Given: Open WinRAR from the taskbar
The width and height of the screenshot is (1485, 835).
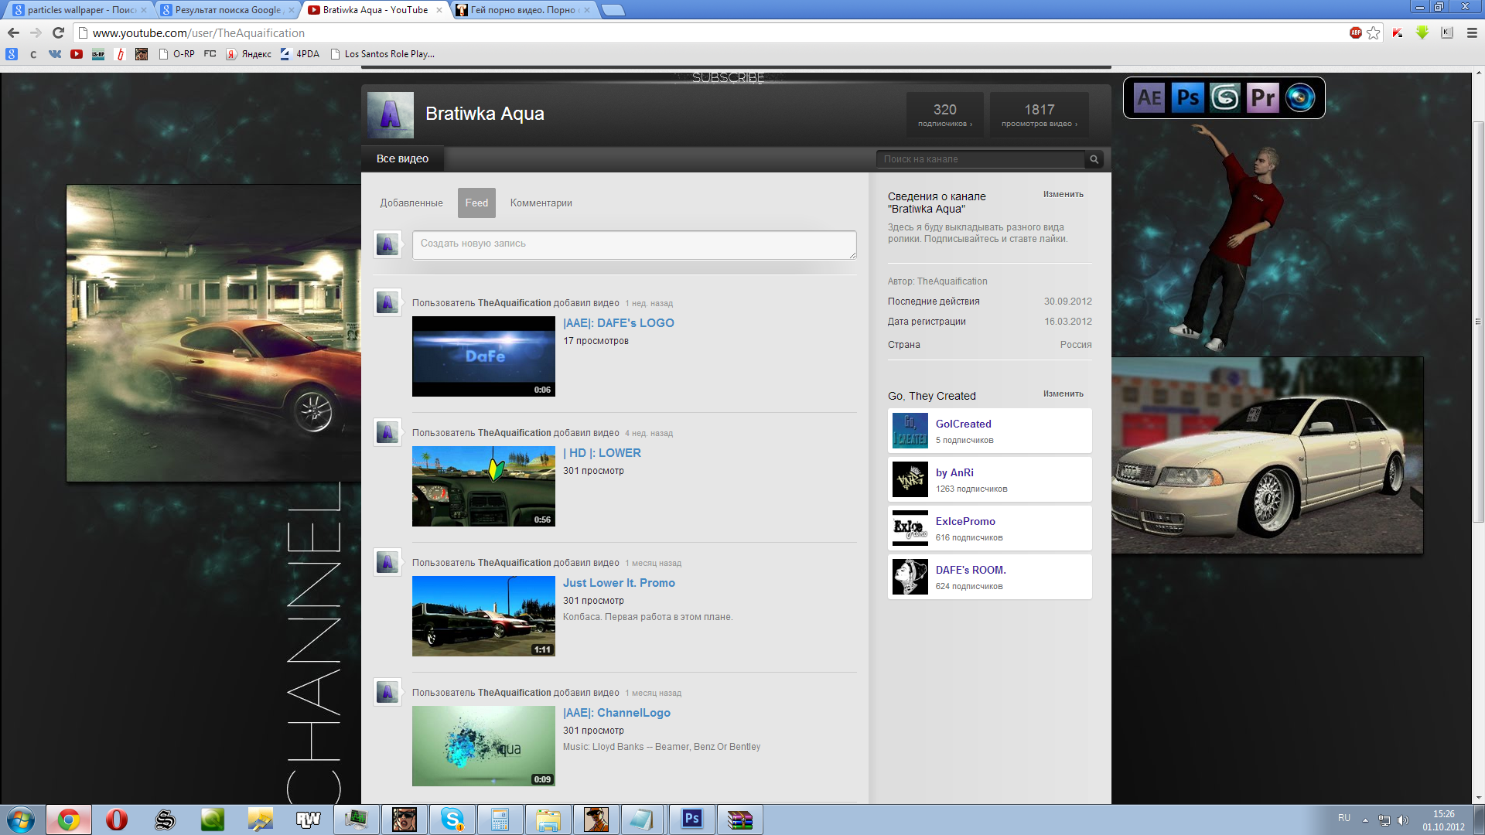Looking at the screenshot, I should 740,820.
